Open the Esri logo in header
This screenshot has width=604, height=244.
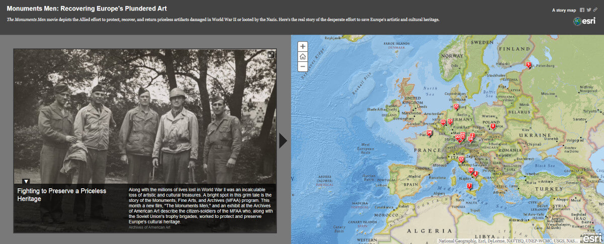click(584, 21)
